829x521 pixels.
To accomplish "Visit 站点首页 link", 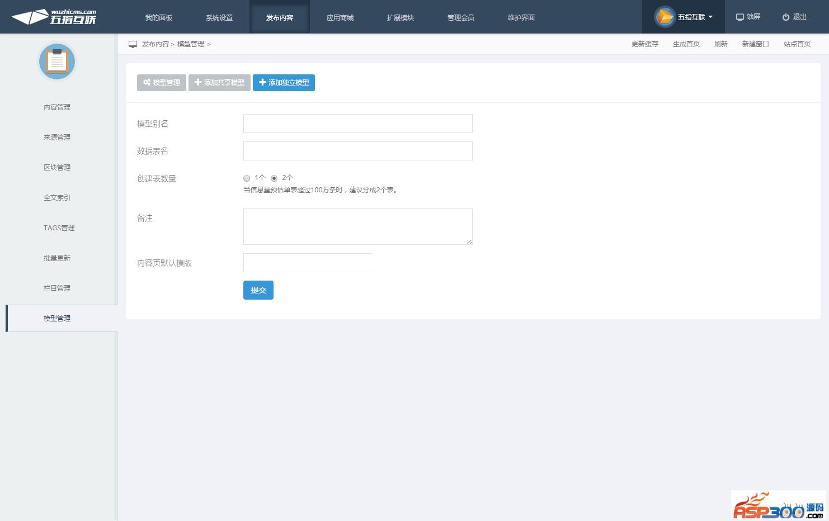I will (797, 44).
